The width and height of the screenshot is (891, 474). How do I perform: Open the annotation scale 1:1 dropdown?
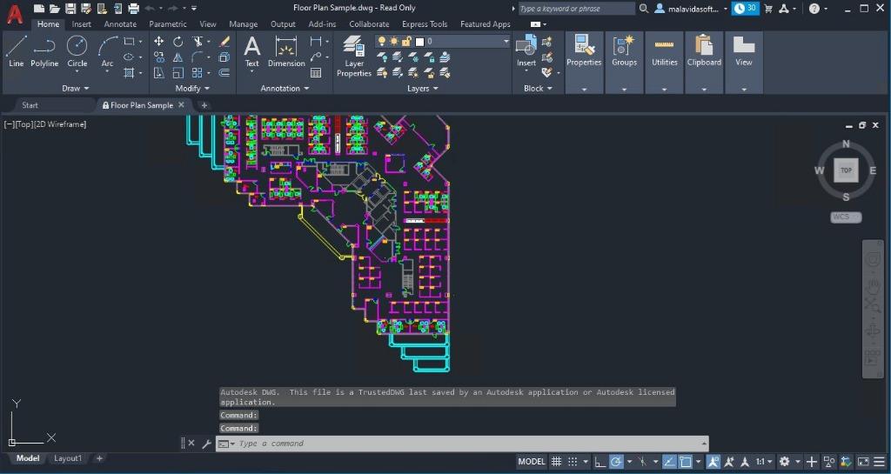(x=764, y=462)
